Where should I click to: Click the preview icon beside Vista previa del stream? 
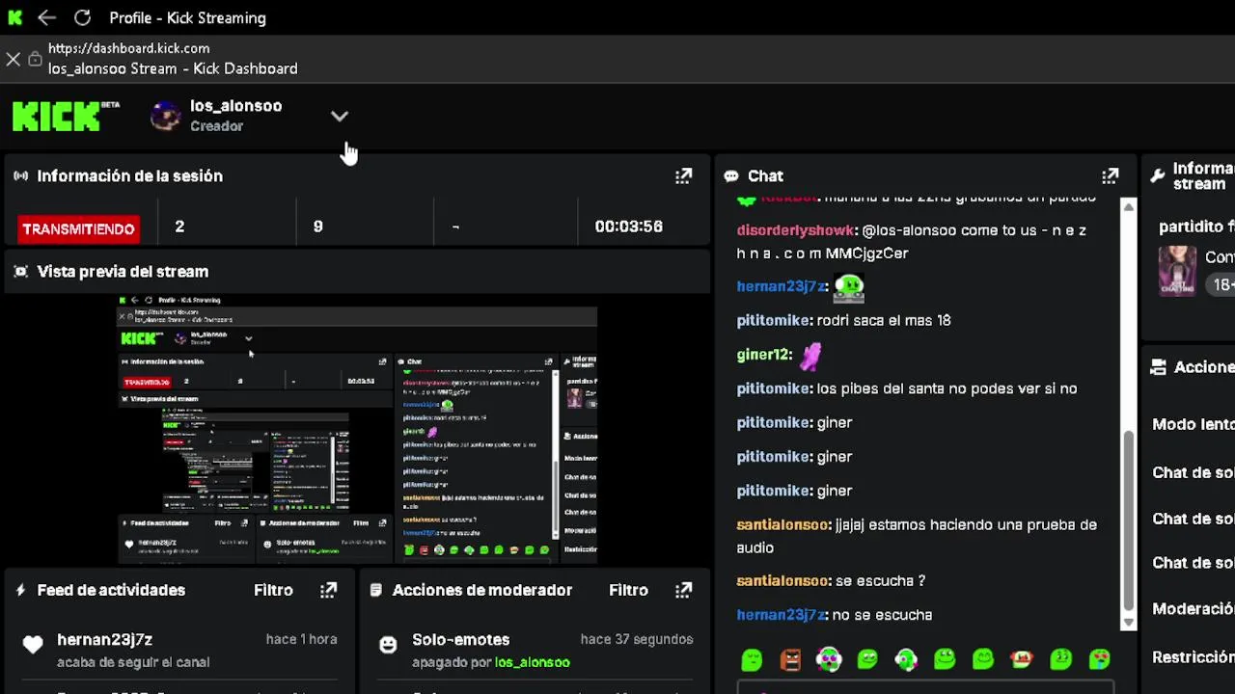[x=20, y=272]
